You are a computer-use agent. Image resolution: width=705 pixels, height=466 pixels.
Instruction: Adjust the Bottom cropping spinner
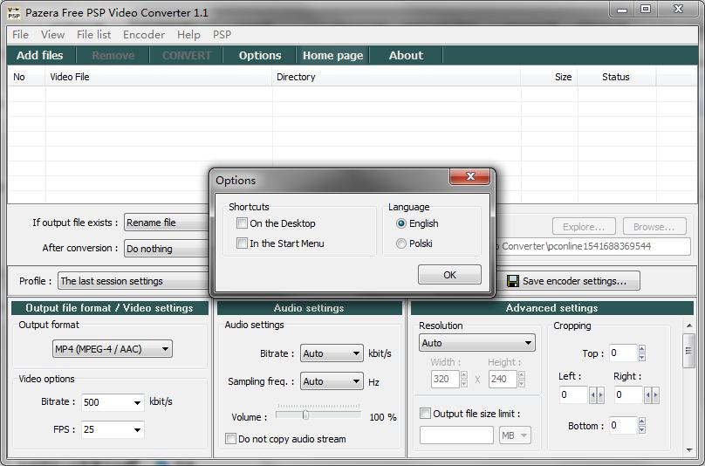(x=642, y=426)
